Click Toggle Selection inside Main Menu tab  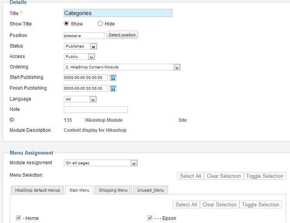pyautogui.click(x=260, y=204)
